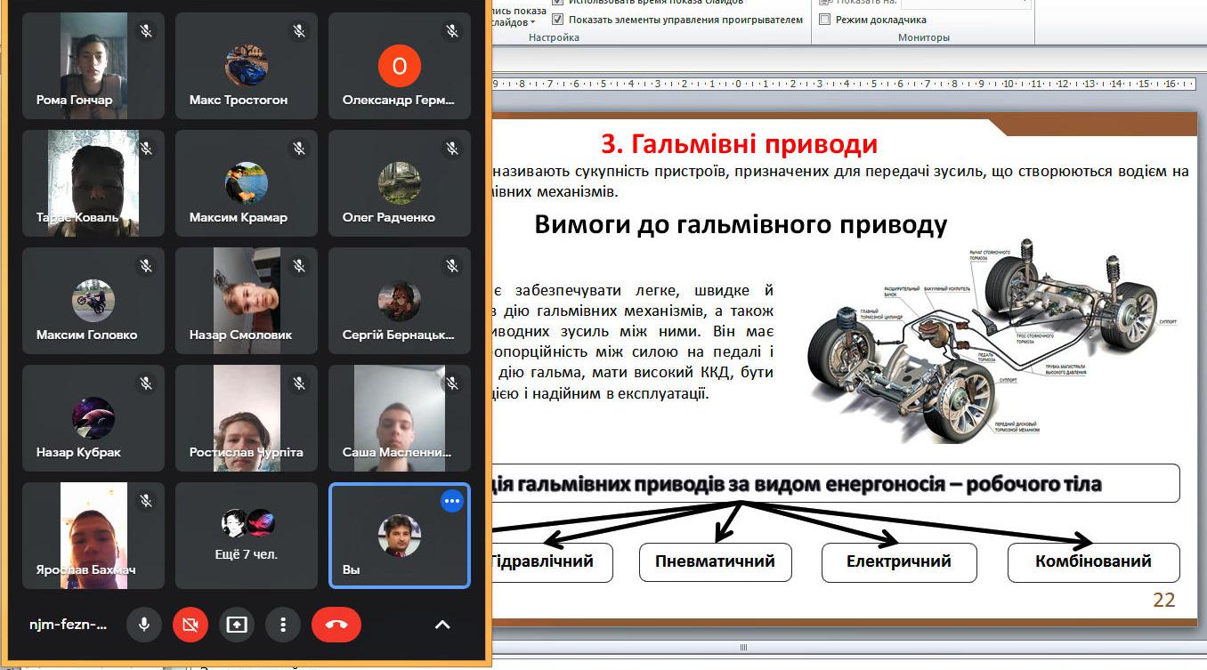Select heading 'Вимоги до гальмівного приводу'
This screenshot has width=1207, height=670.
[741, 224]
